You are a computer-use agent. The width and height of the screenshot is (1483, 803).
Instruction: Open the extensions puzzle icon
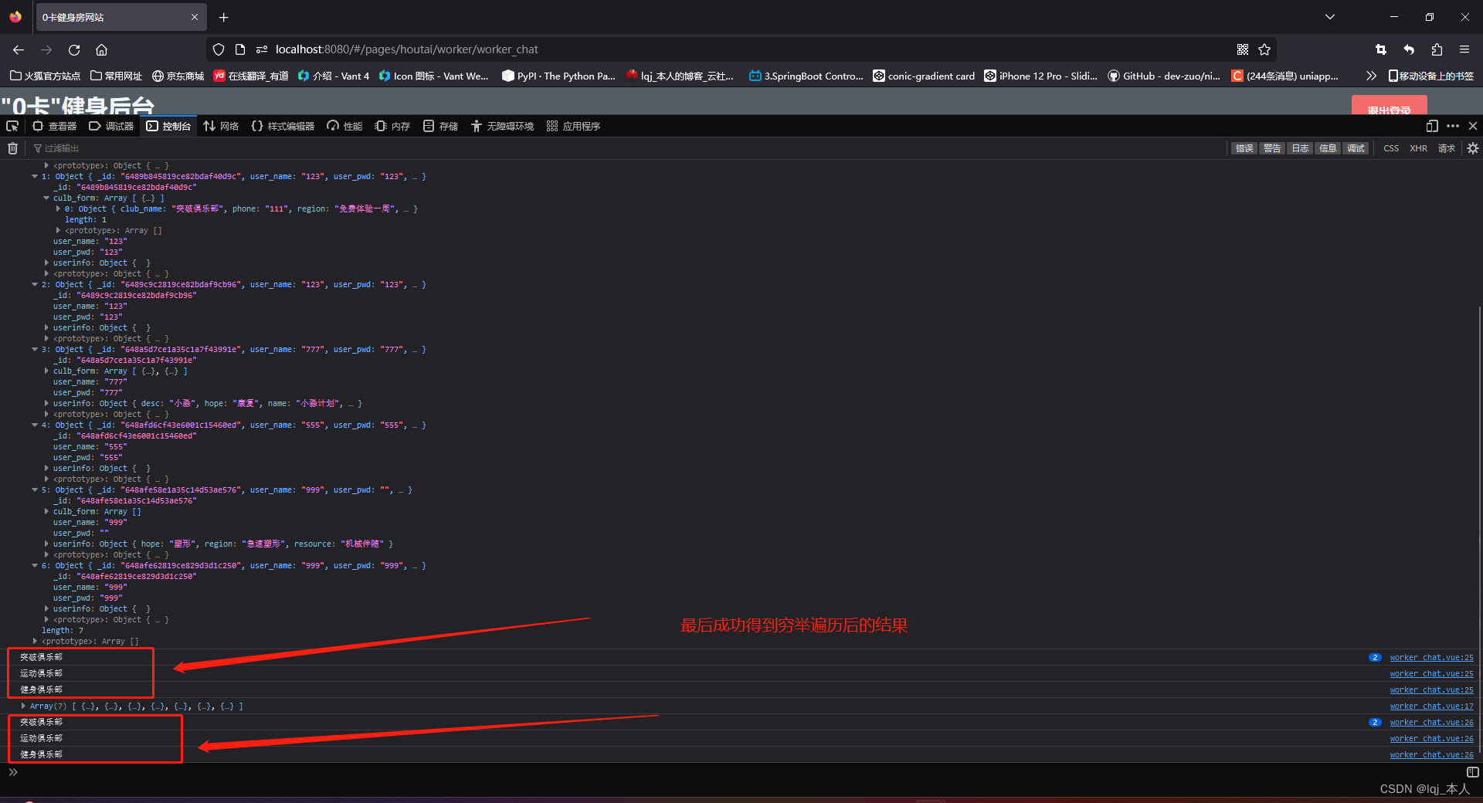point(1437,49)
